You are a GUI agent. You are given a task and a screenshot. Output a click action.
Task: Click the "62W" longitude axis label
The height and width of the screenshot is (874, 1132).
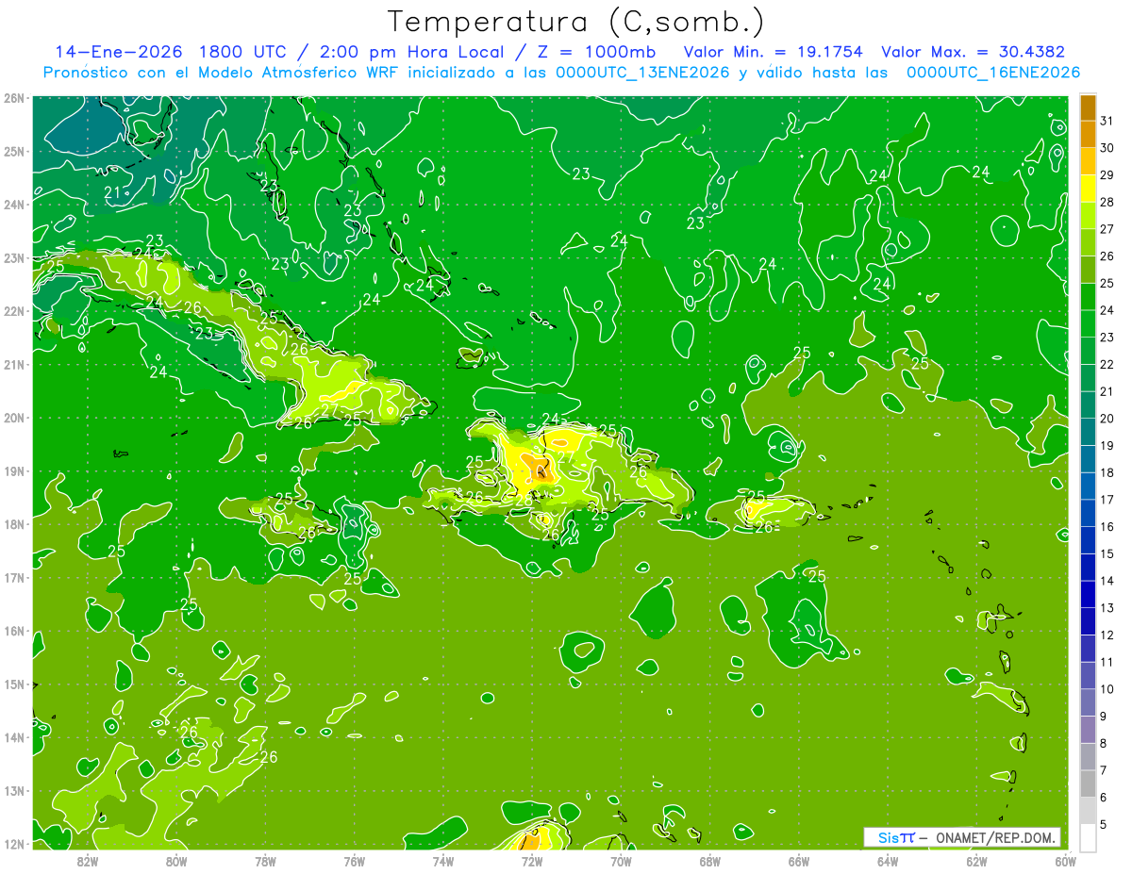coord(976,860)
